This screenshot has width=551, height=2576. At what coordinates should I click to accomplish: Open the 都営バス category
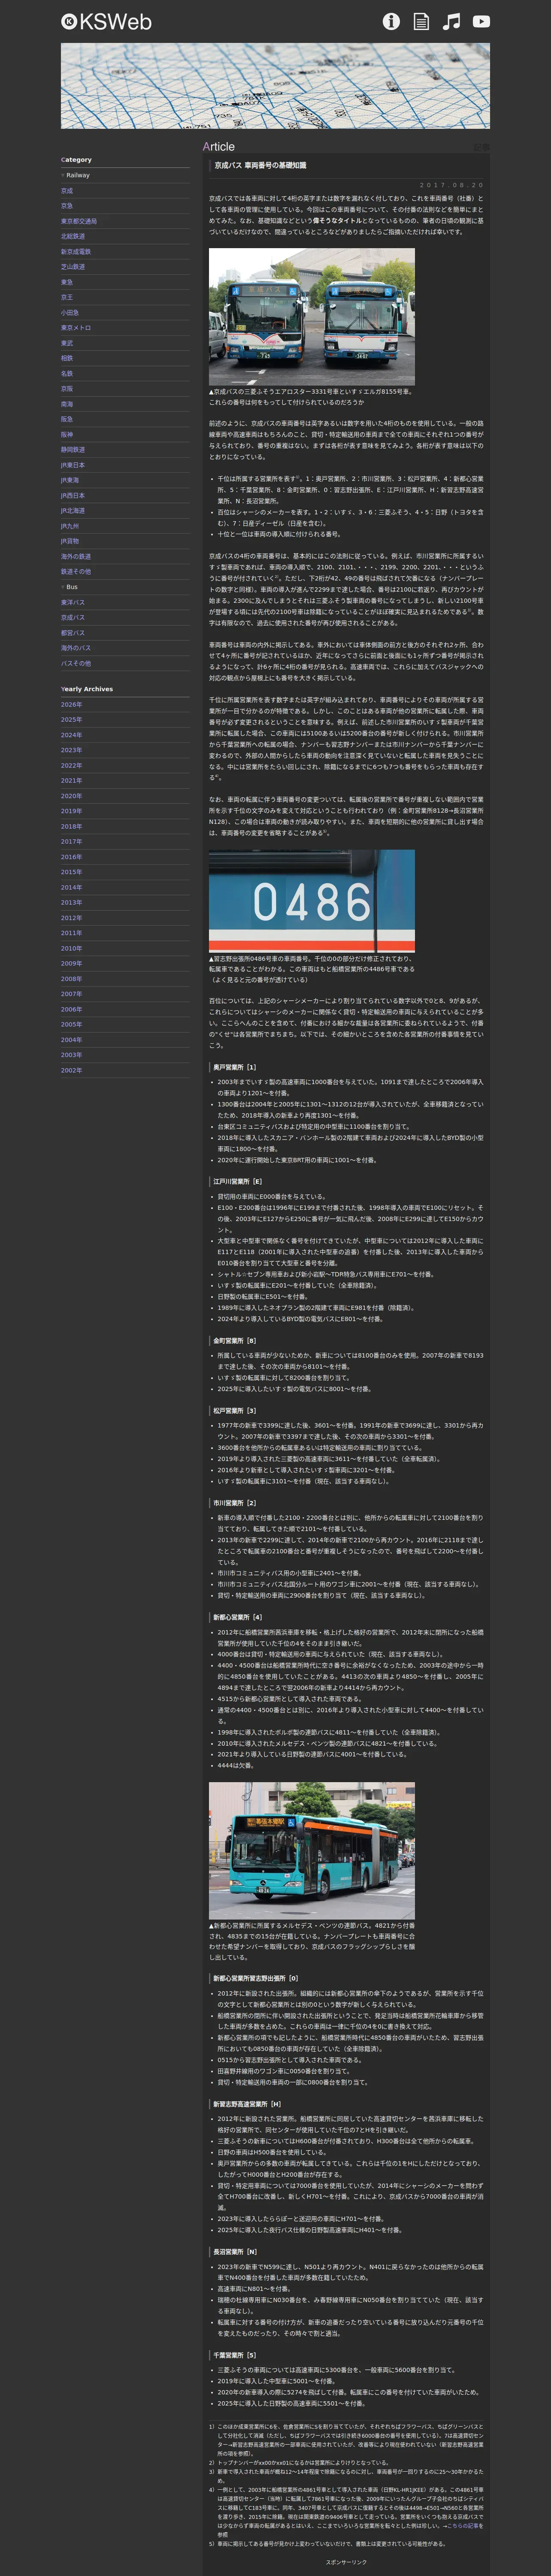coord(73,633)
